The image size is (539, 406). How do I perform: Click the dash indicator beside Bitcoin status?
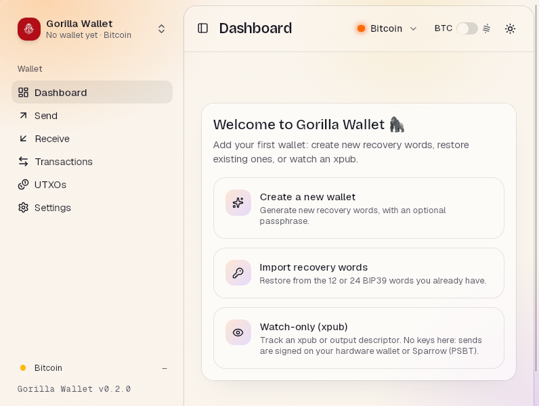pyautogui.click(x=165, y=368)
